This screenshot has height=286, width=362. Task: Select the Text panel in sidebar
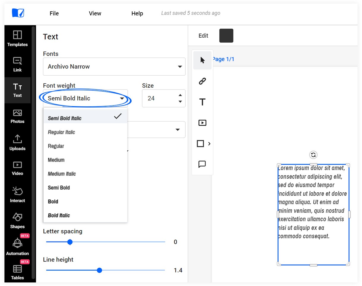click(x=18, y=90)
